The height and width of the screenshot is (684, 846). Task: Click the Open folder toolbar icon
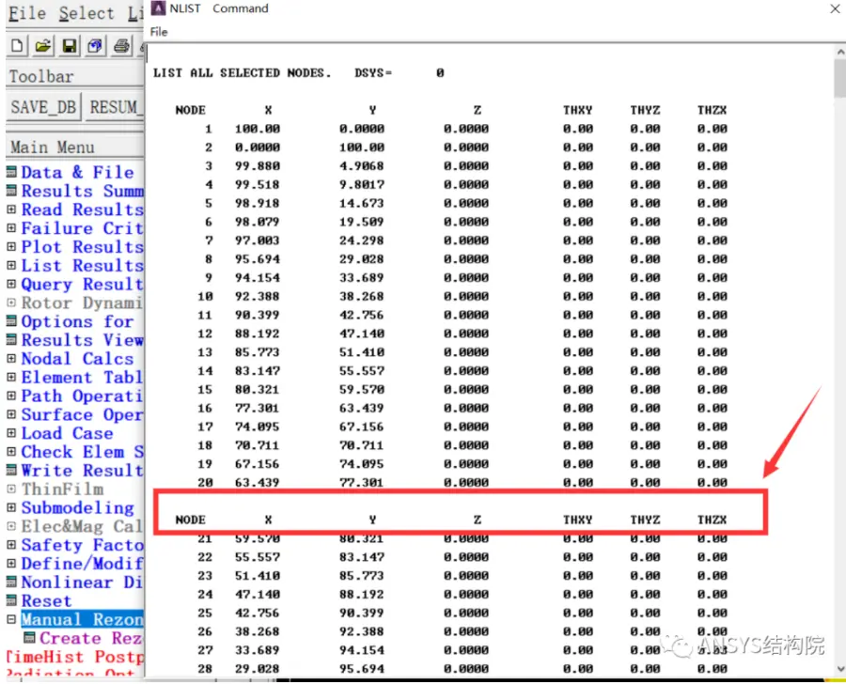point(43,45)
